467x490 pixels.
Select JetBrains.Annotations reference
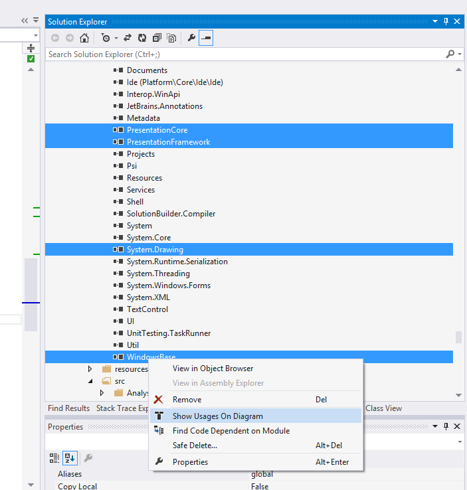click(x=165, y=106)
